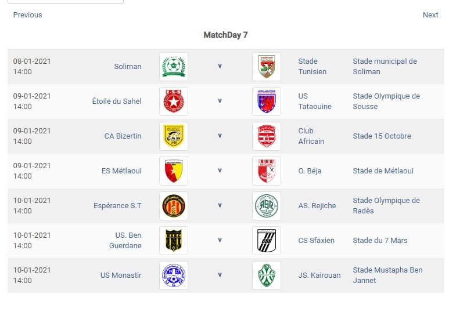Click the ES Métlaoui red-yellow shield
449x312 pixels.
click(x=174, y=170)
